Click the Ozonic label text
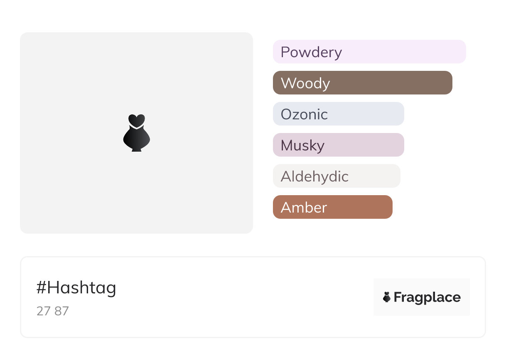The width and height of the screenshot is (506, 358). click(x=304, y=114)
